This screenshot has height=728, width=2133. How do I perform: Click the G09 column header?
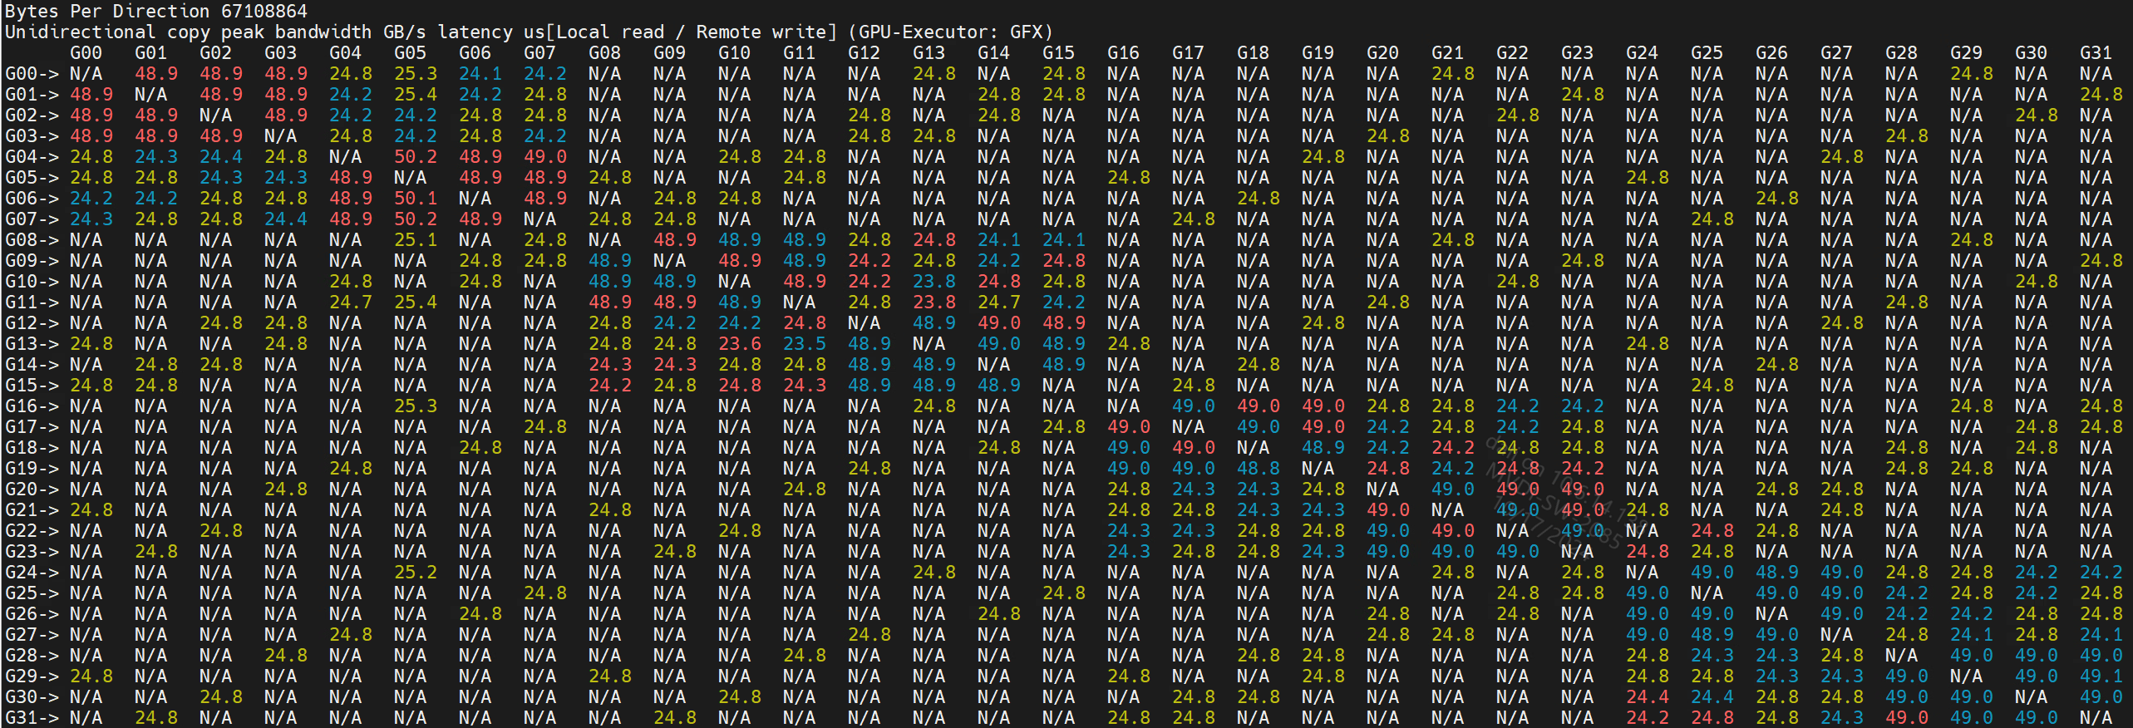click(669, 52)
